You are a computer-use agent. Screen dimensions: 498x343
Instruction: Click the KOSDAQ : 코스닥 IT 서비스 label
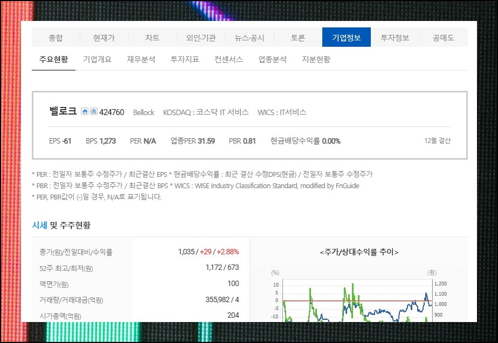click(206, 112)
